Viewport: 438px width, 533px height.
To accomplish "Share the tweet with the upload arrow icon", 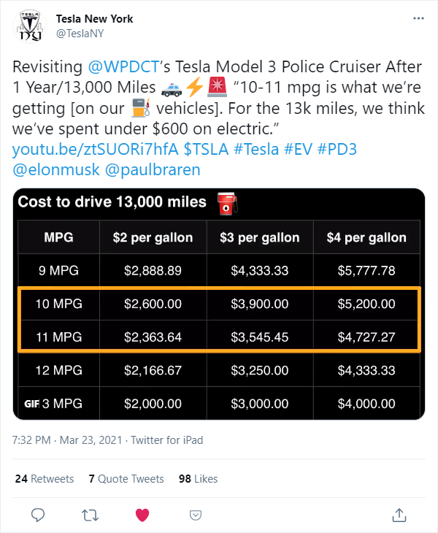I will click(399, 515).
